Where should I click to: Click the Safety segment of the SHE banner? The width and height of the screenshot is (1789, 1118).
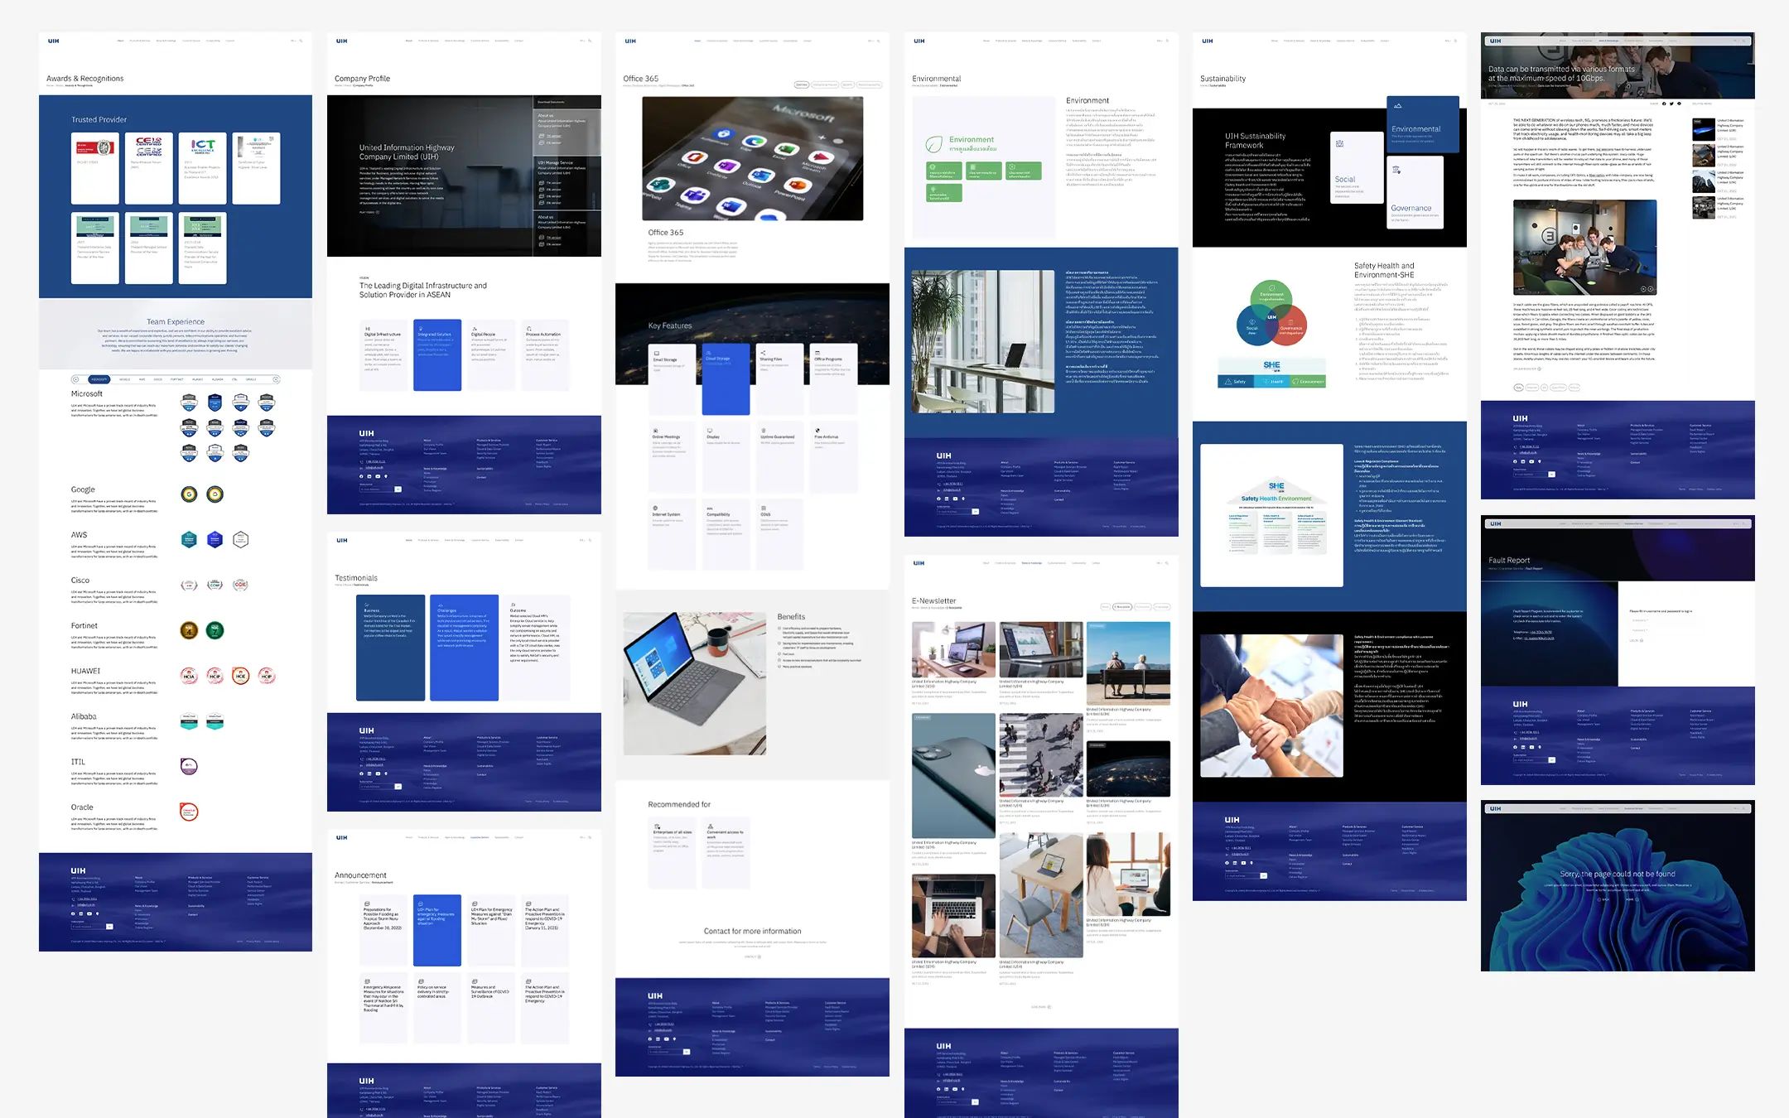coord(1235,382)
